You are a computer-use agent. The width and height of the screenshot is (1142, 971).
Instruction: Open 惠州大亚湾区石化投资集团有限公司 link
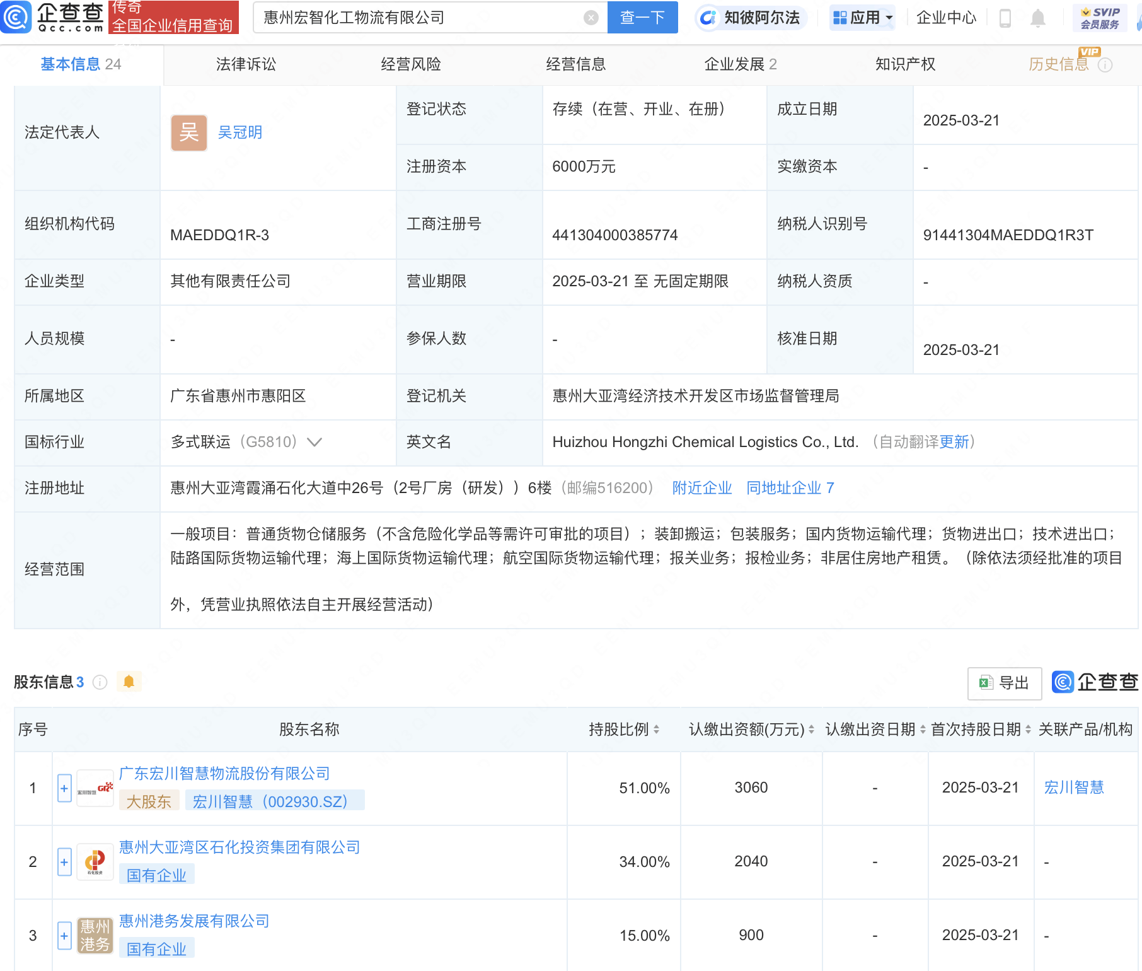239,847
